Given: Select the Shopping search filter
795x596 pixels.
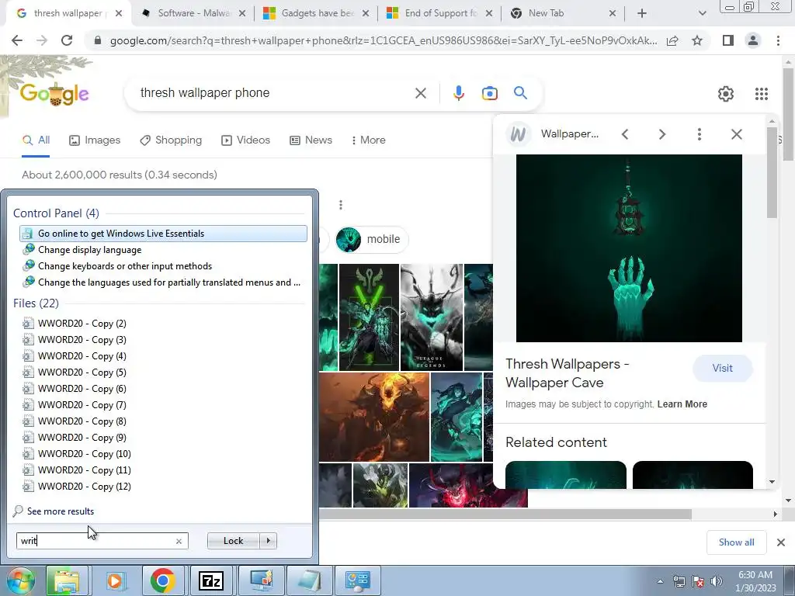Looking at the screenshot, I should 171,140.
